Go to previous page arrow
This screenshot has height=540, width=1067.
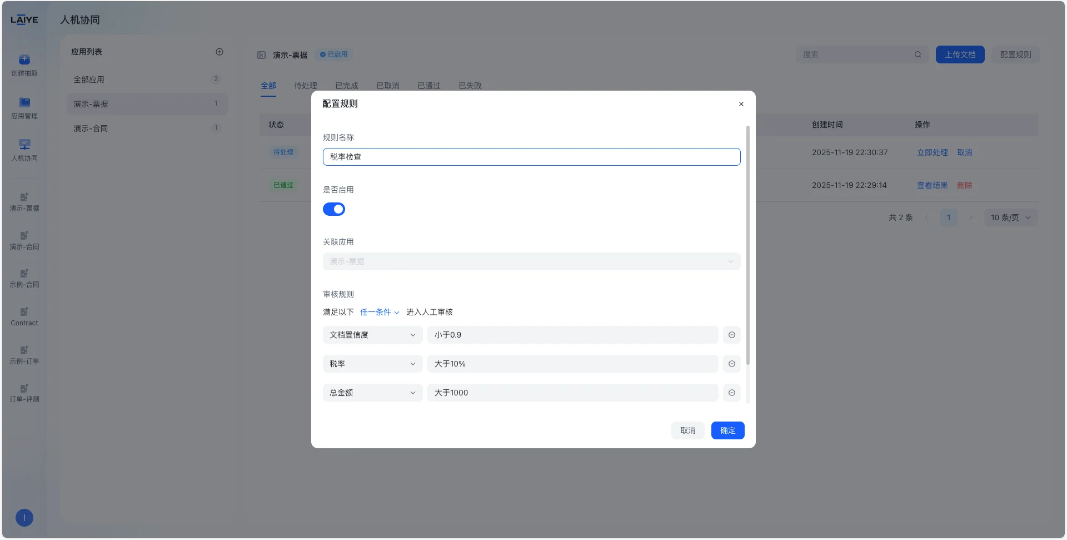click(x=926, y=217)
